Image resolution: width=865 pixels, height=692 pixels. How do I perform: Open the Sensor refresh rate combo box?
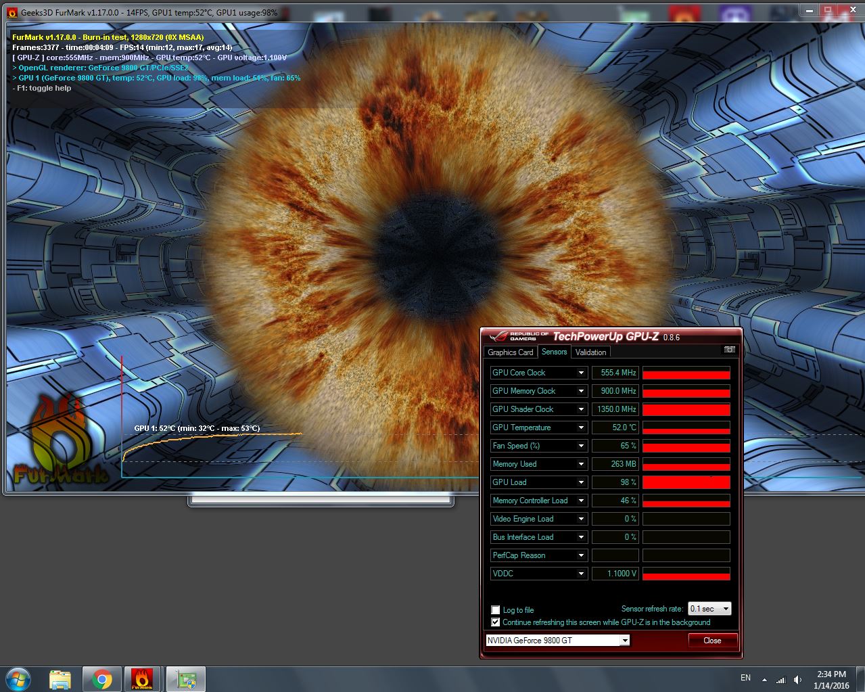[709, 609]
